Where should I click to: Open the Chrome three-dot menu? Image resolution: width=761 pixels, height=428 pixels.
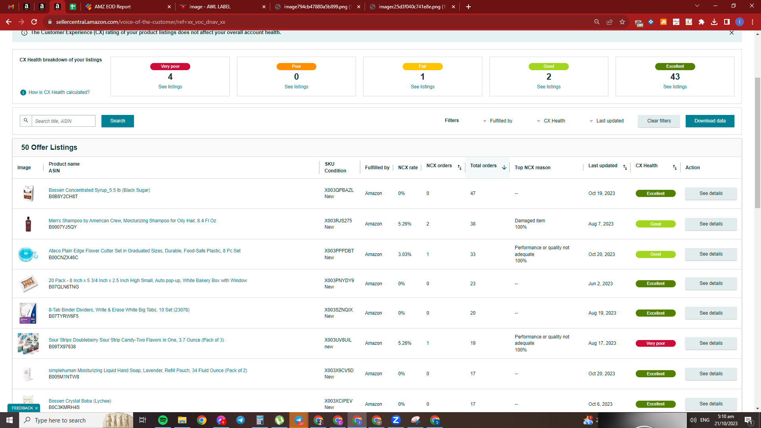752,22
